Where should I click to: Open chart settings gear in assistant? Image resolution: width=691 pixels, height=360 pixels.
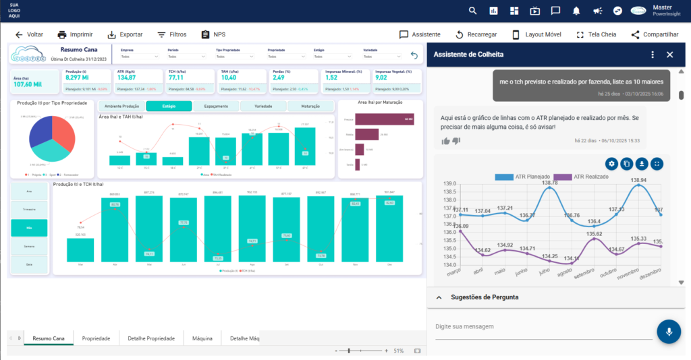pyautogui.click(x=611, y=164)
